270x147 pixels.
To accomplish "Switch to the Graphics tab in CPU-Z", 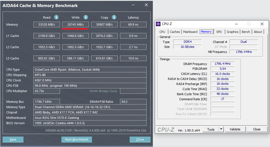I will pos(232,32).
